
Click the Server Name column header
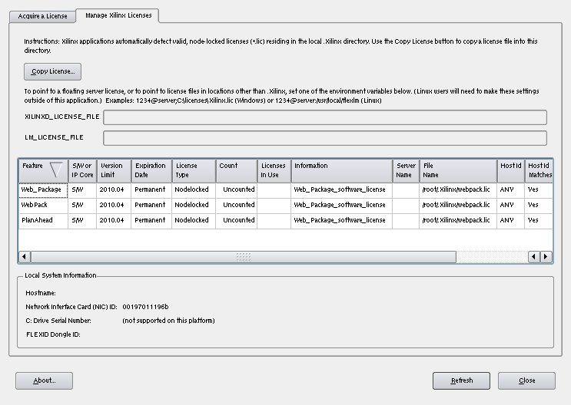point(406,170)
